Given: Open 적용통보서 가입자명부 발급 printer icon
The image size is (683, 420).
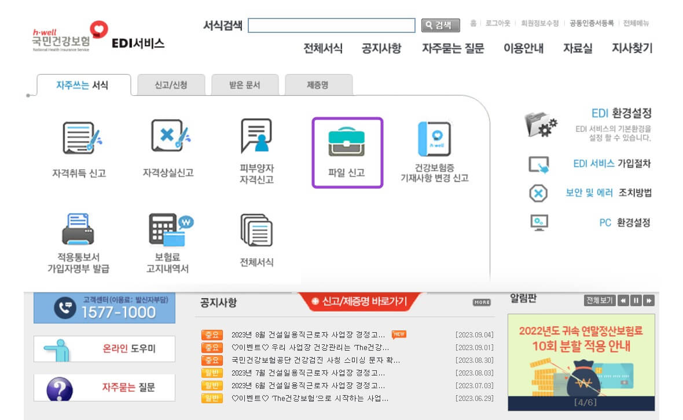Looking at the screenshot, I should (78, 229).
